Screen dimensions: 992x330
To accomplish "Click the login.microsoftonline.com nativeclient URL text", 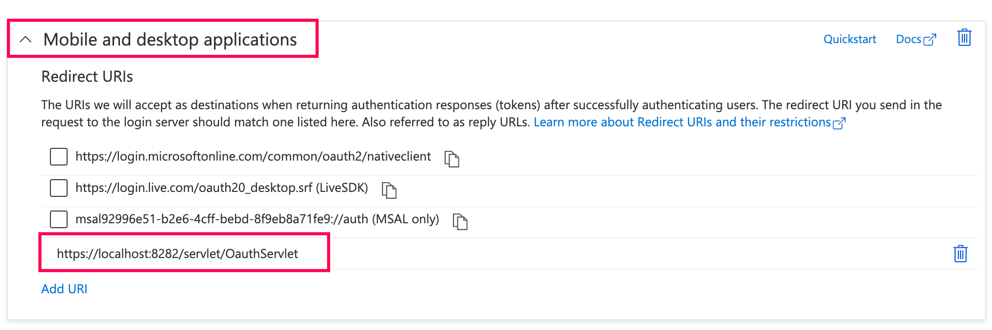I will [253, 157].
